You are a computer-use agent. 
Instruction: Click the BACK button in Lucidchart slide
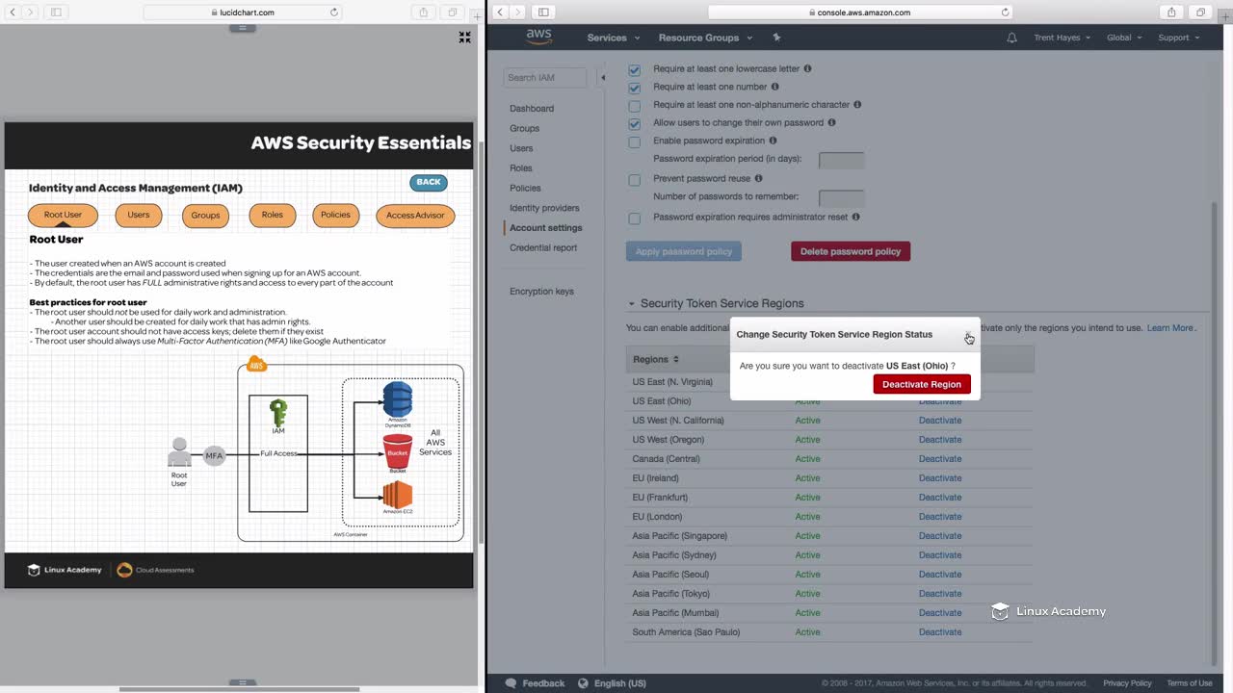[429, 182]
